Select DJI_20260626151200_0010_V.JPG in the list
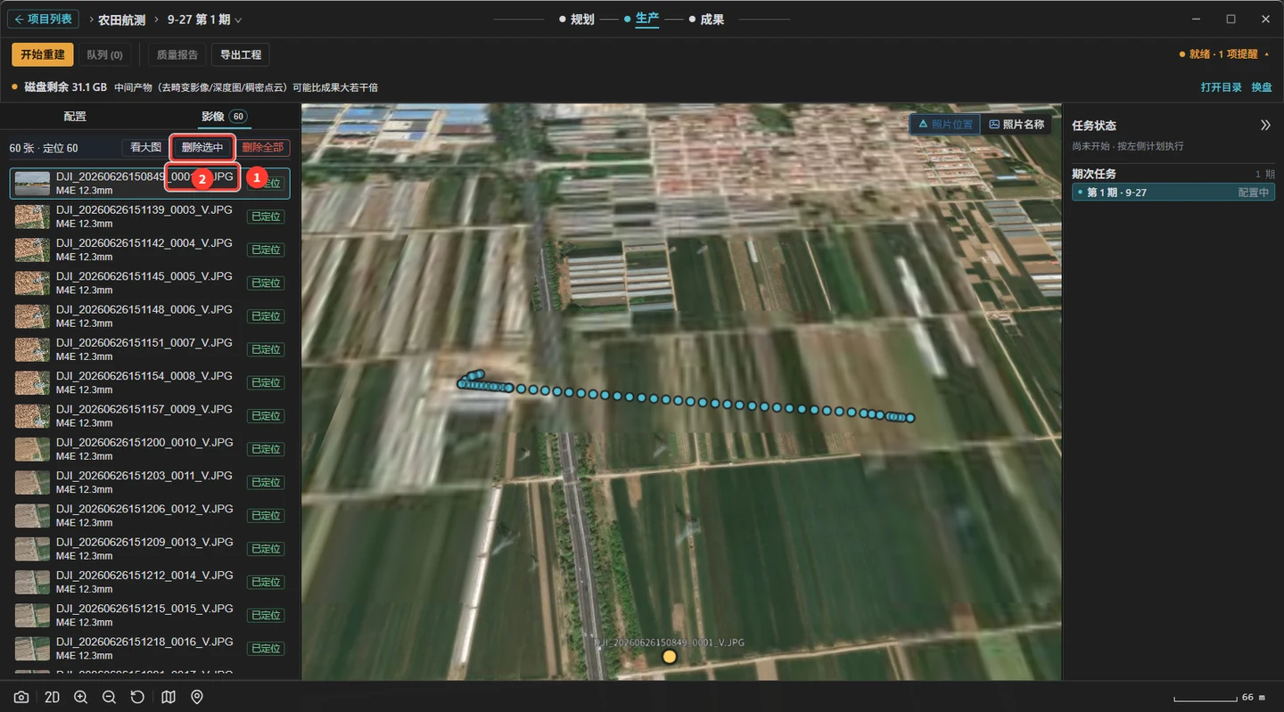 click(150, 449)
